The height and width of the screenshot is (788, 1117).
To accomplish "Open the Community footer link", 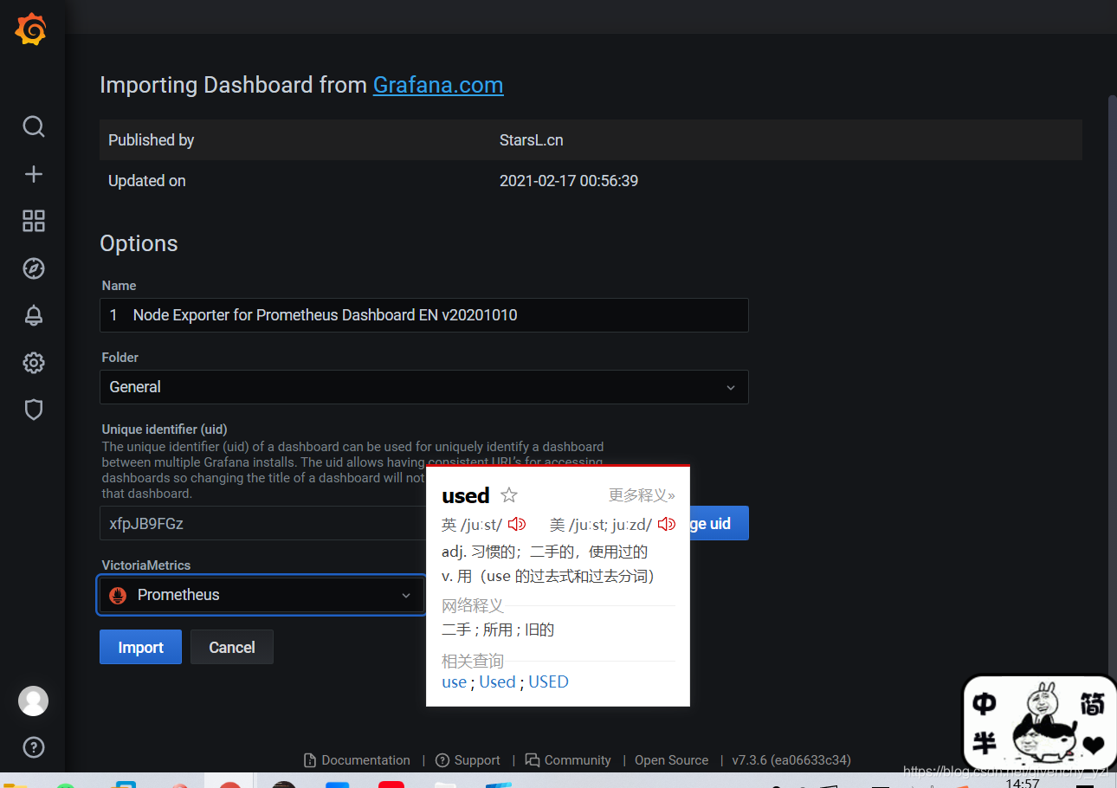I will coord(568,760).
